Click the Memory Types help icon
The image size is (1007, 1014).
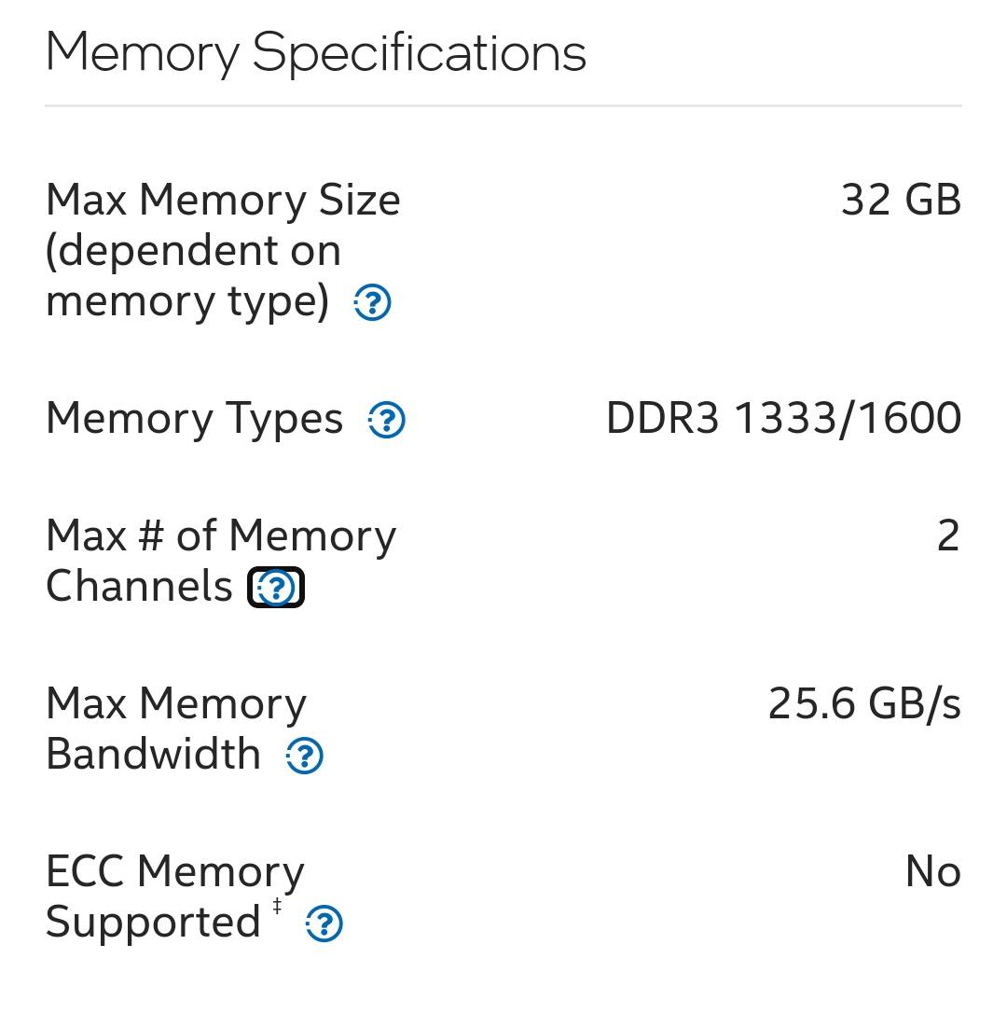[387, 420]
